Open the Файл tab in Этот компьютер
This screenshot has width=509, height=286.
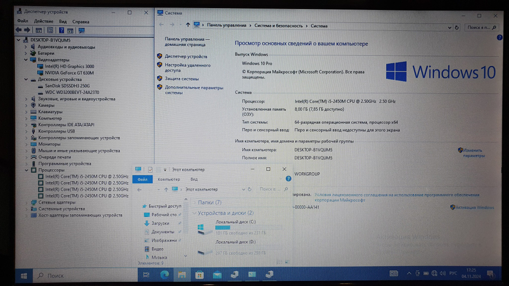point(142,179)
